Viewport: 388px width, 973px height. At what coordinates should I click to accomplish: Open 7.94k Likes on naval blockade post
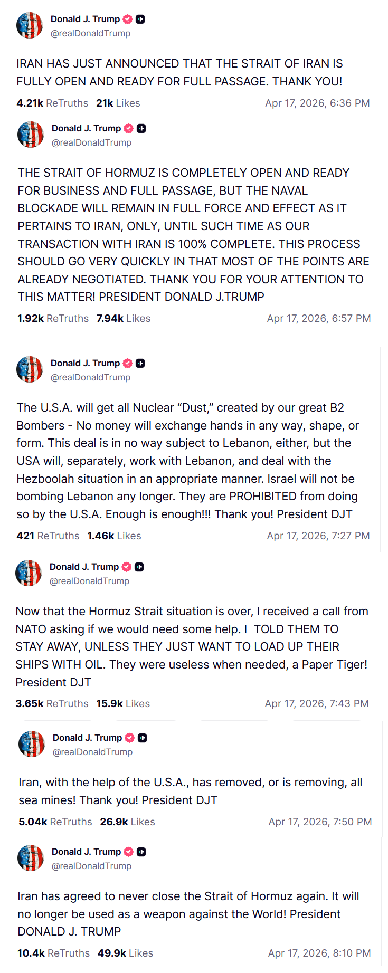[124, 318]
